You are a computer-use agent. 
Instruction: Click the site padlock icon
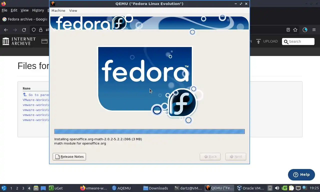[x=40, y=30]
